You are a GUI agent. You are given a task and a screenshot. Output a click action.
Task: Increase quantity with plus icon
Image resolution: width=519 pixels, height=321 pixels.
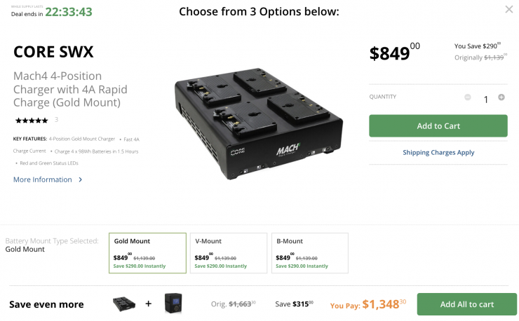501,97
